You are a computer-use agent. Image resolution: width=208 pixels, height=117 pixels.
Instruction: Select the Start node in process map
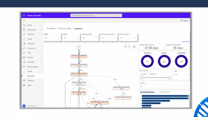pos(79,47)
